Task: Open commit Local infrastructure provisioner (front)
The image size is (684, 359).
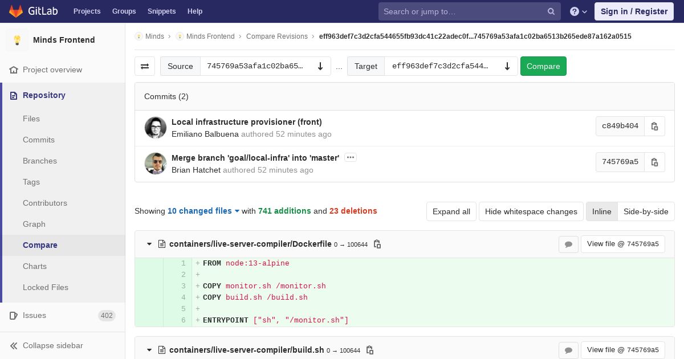Action: click(247, 122)
